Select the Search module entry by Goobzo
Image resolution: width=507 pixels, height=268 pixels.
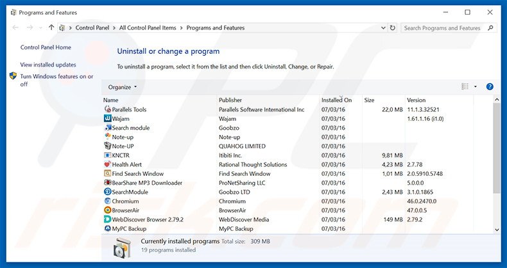point(131,127)
